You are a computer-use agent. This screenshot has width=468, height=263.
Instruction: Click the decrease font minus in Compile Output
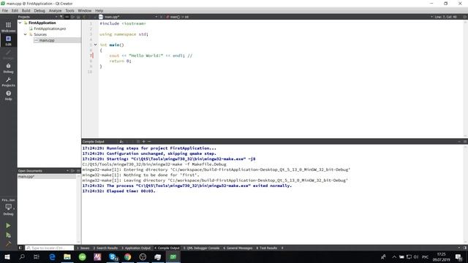coord(149,141)
